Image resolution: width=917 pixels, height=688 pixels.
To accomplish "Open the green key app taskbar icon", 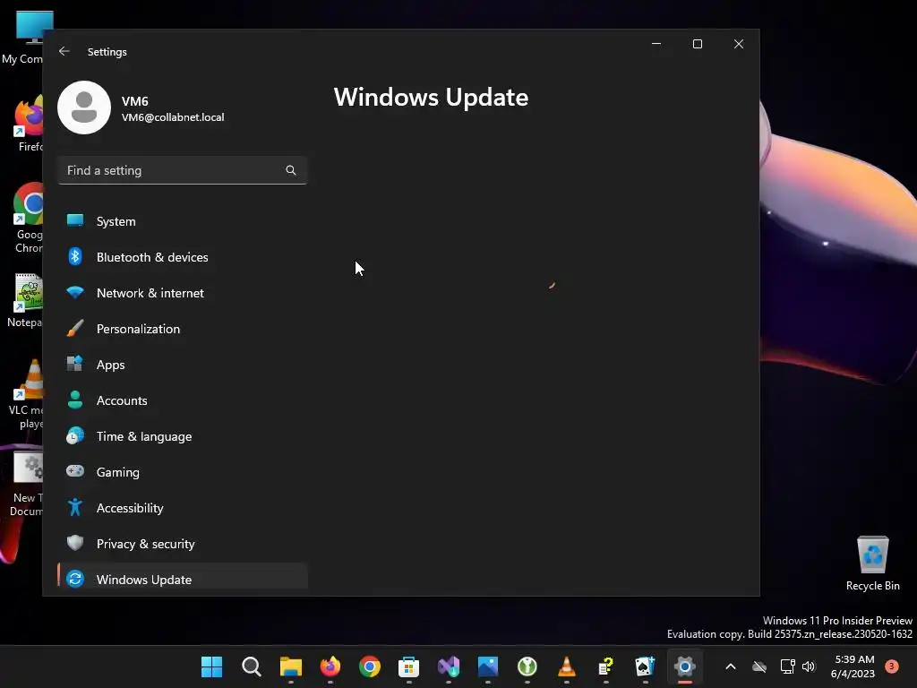I will [527, 666].
